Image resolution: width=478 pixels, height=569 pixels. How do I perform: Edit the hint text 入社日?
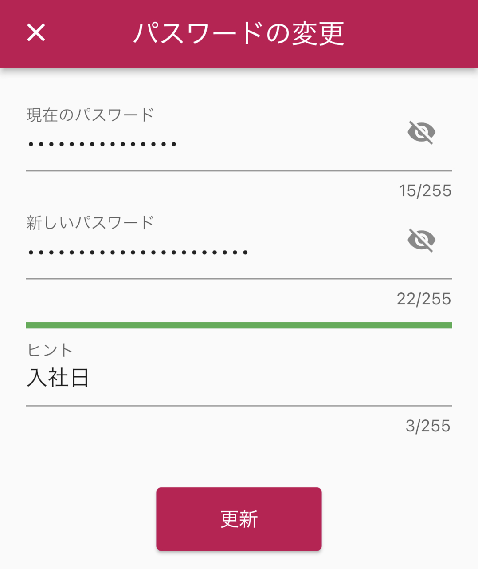tap(58, 379)
